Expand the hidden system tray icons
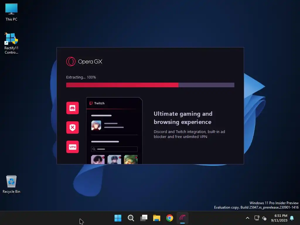The height and width of the screenshot is (225, 300). (x=247, y=218)
